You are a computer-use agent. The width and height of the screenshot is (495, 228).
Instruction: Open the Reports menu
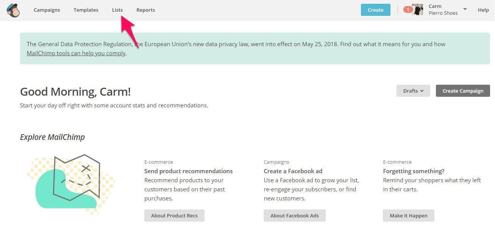tap(146, 10)
